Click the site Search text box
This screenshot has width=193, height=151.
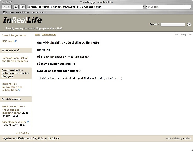point(173,25)
